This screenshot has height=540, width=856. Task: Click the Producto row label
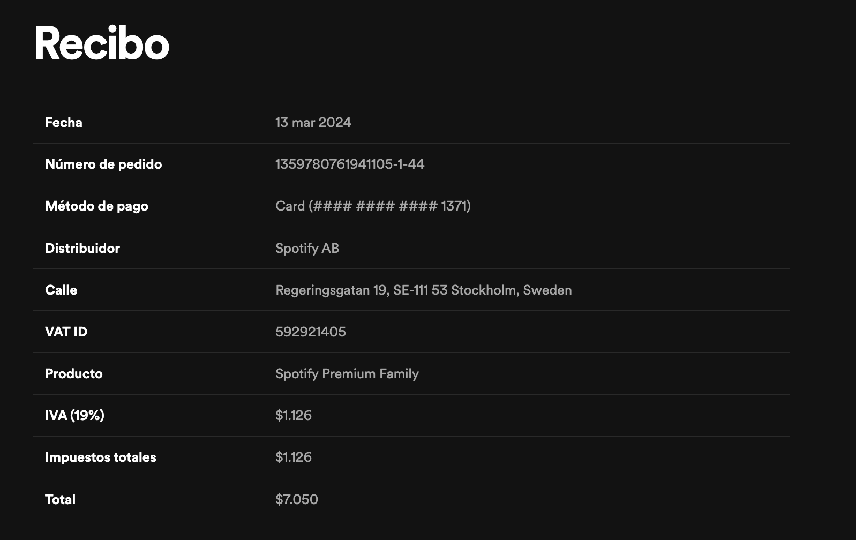click(73, 373)
